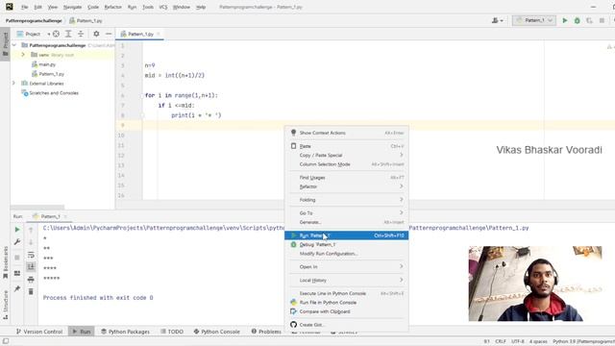
Task: Click Expand All icon in Project panel
Action: click(x=68, y=35)
